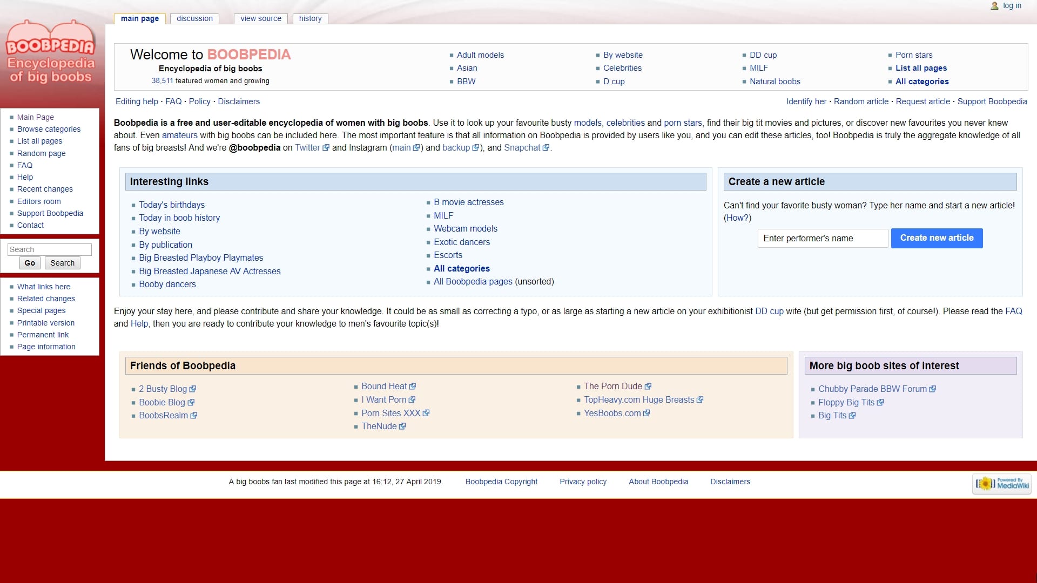Screen dimensions: 1037x583
Task: Click the Go search button
Action: [30, 263]
